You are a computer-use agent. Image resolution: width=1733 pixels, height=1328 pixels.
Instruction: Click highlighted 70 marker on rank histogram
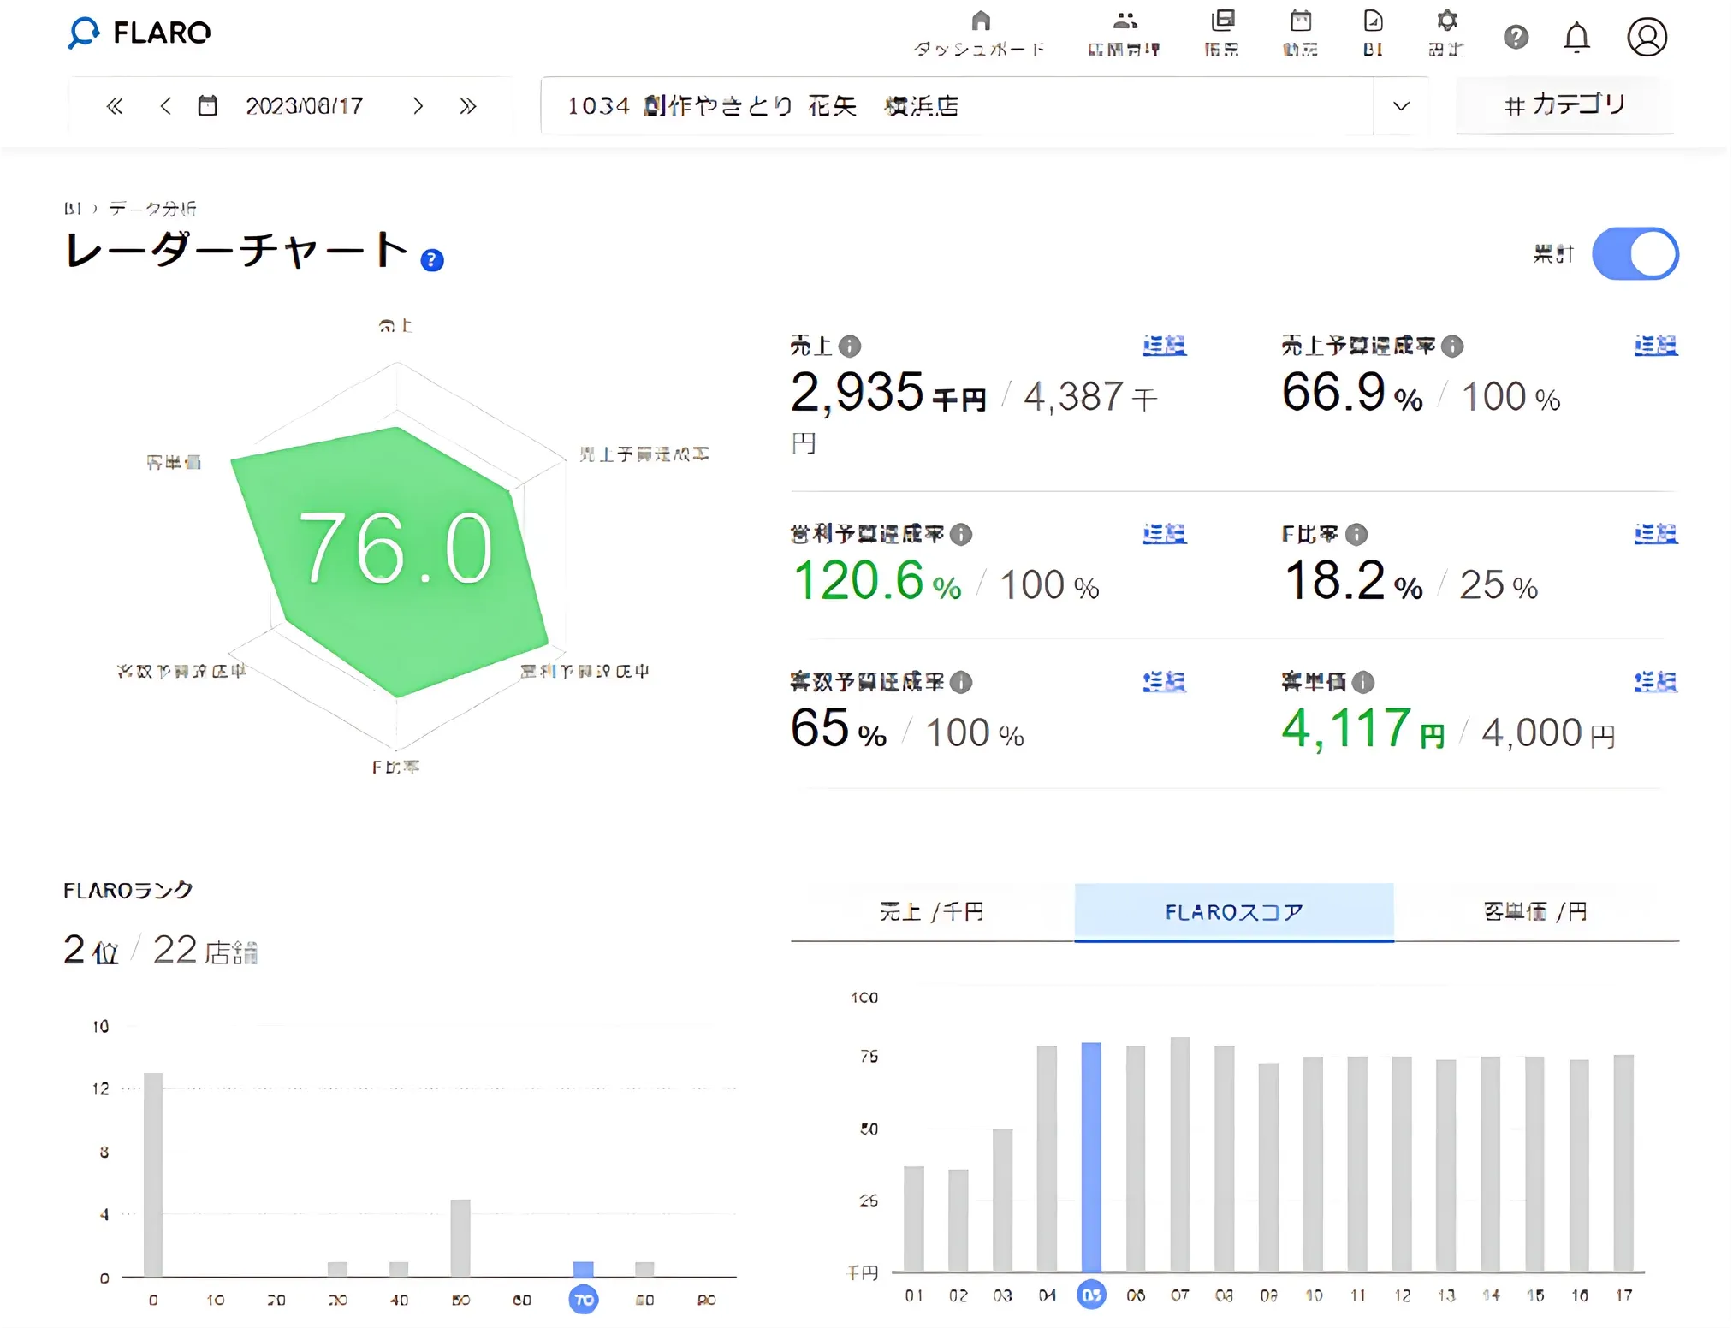tap(584, 1300)
